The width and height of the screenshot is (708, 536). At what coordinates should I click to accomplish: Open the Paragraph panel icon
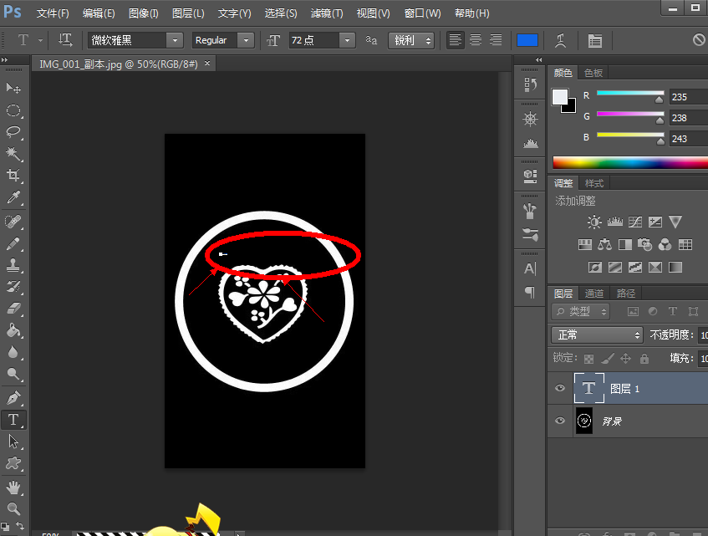[x=530, y=292]
